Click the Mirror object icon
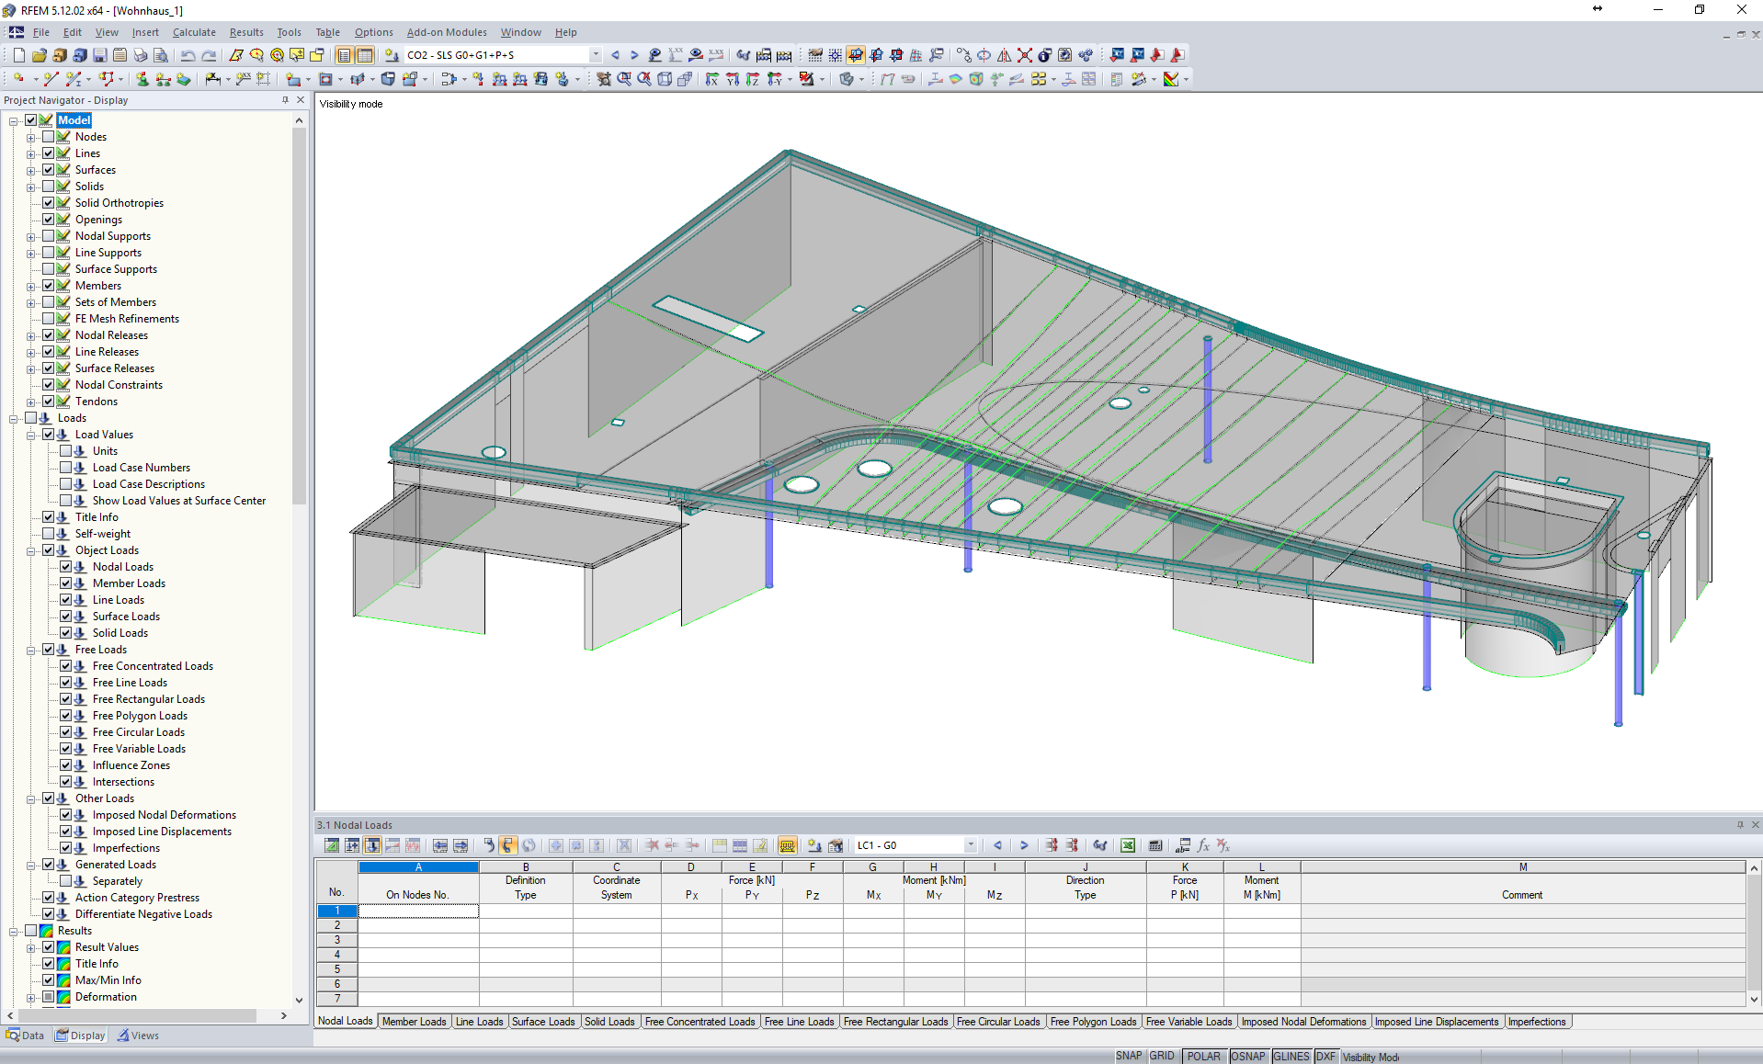Image resolution: width=1763 pixels, height=1064 pixels. click(x=1005, y=55)
